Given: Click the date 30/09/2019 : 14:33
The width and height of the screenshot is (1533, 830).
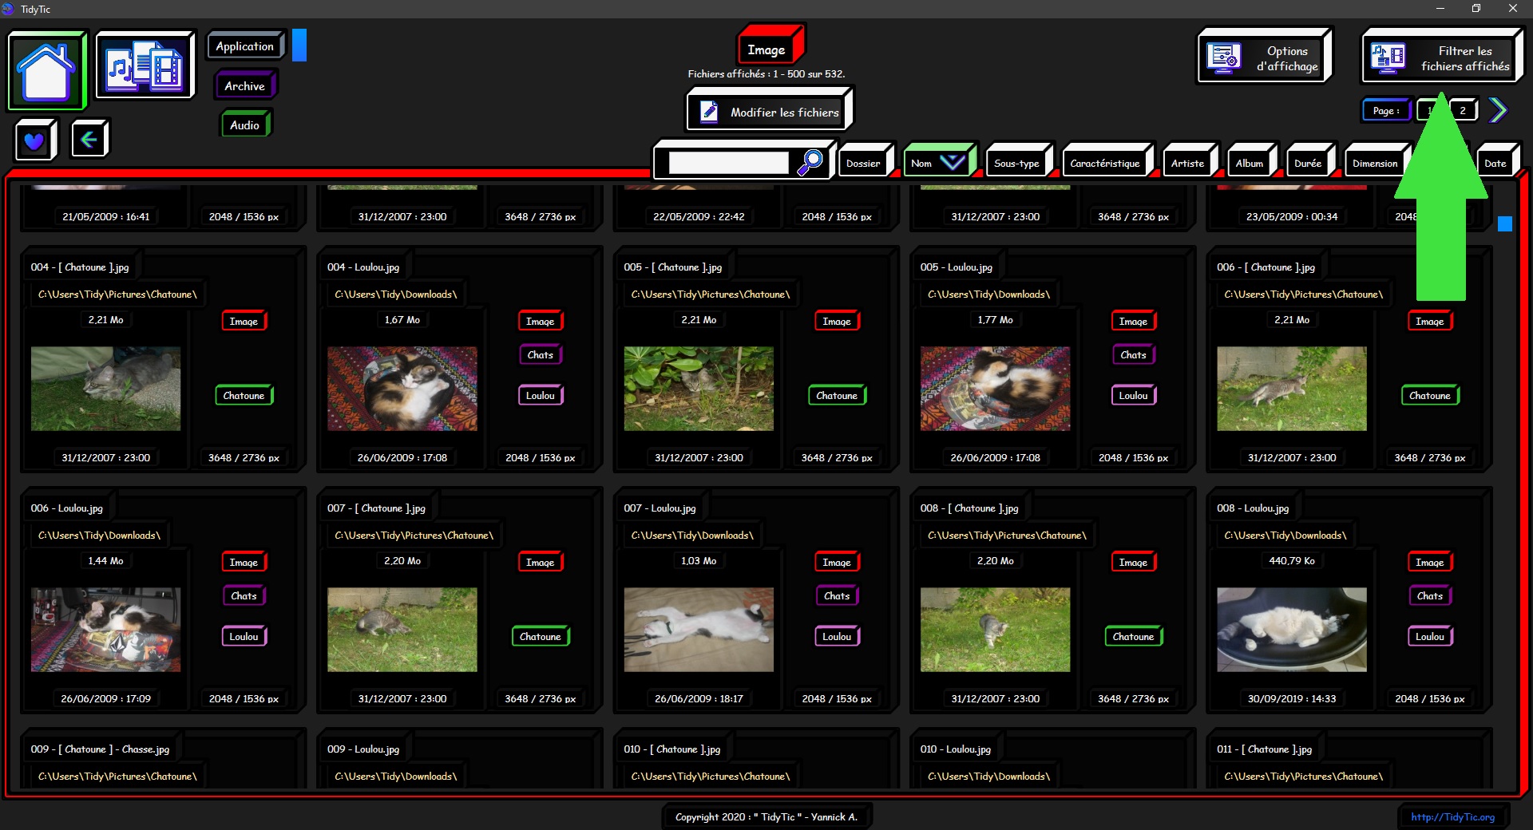Looking at the screenshot, I should click(x=1292, y=698).
